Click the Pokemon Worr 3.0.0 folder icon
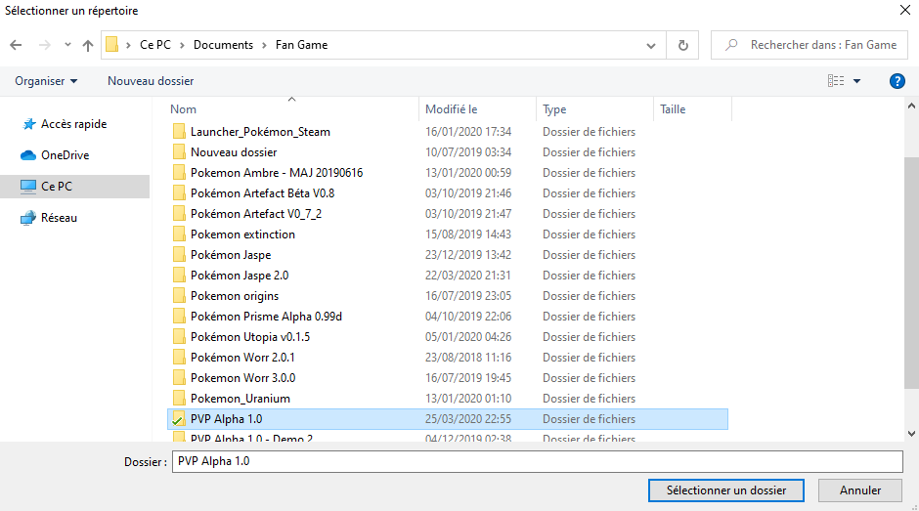The height and width of the screenshot is (511, 919). click(179, 377)
